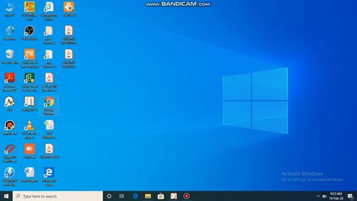The image size is (357, 201).
Task: Open the clock showing 9:23 AM
Action: click(336, 196)
